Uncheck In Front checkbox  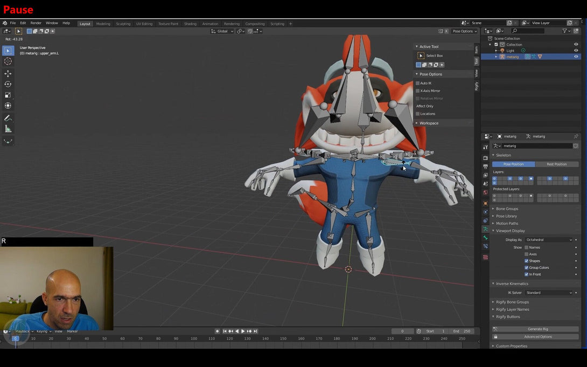[x=526, y=274]
